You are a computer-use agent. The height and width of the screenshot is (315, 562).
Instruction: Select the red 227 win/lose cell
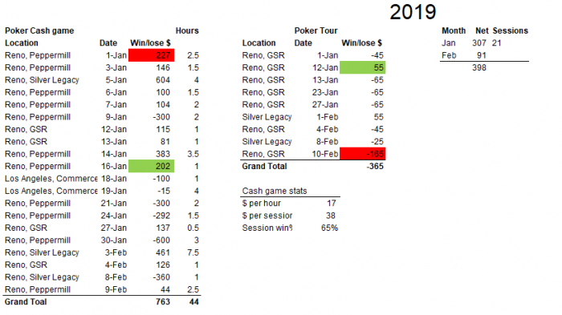click(151, 55)
